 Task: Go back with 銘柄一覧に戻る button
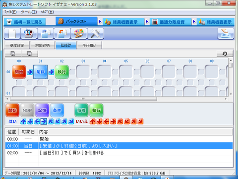[x=25, y=22]
